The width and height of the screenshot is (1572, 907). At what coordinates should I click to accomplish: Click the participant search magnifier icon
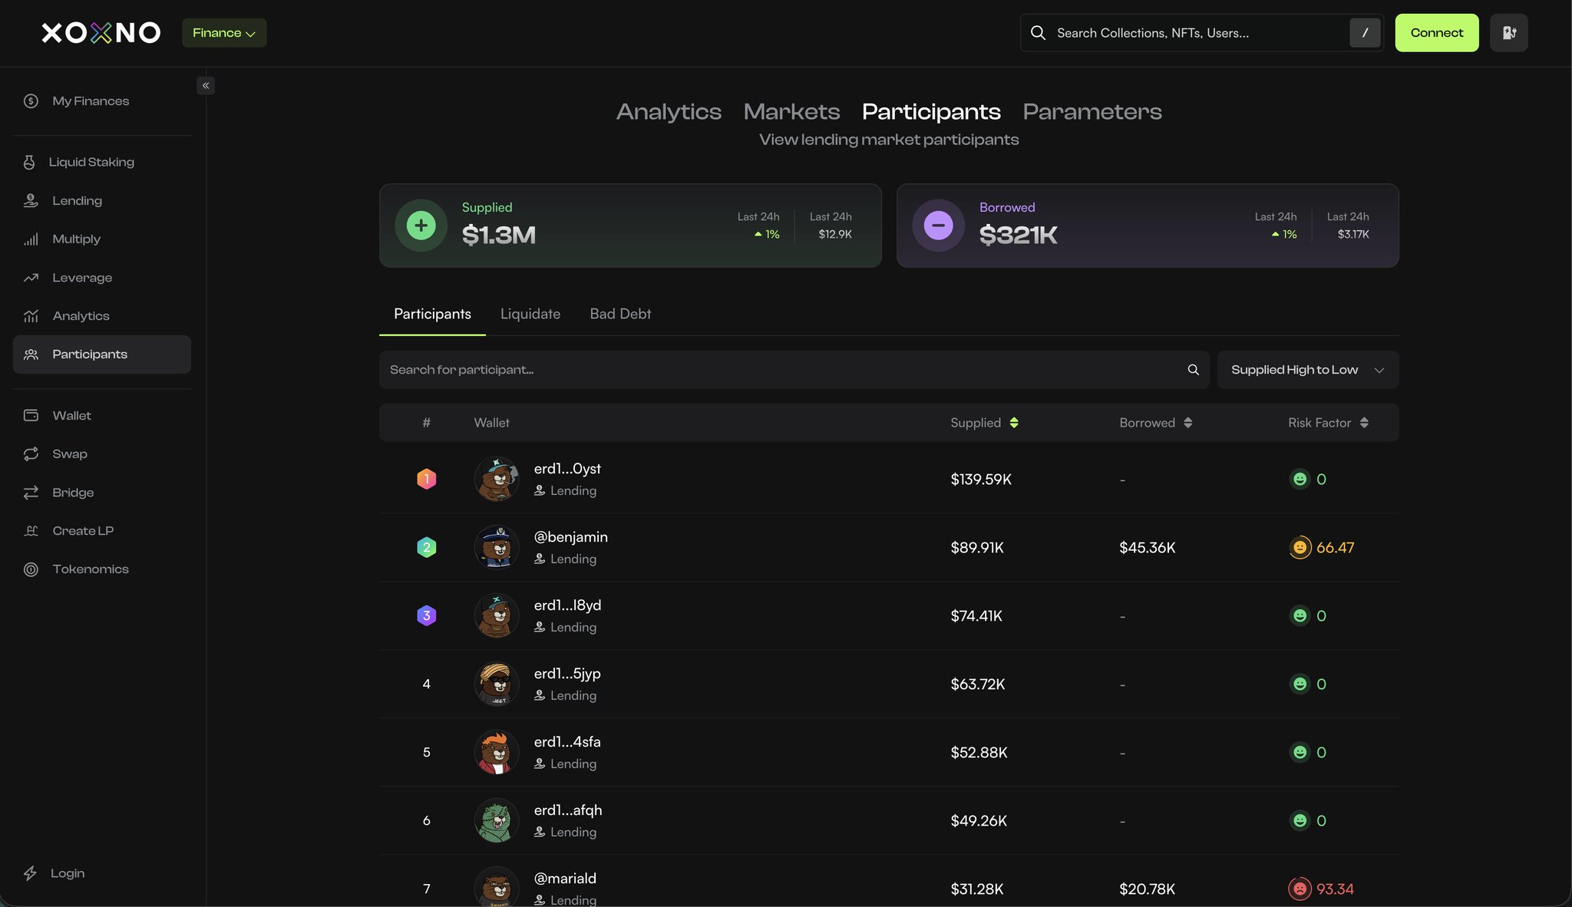point(1193,370)
